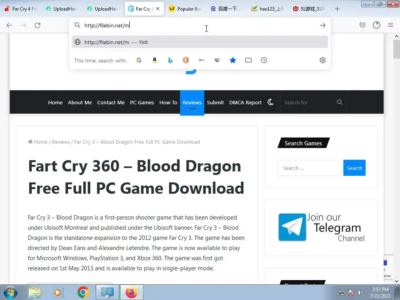Search this time with Bing
Viewport: 400px width, 300px height.
pyautogui.click(x=170, y=60)
